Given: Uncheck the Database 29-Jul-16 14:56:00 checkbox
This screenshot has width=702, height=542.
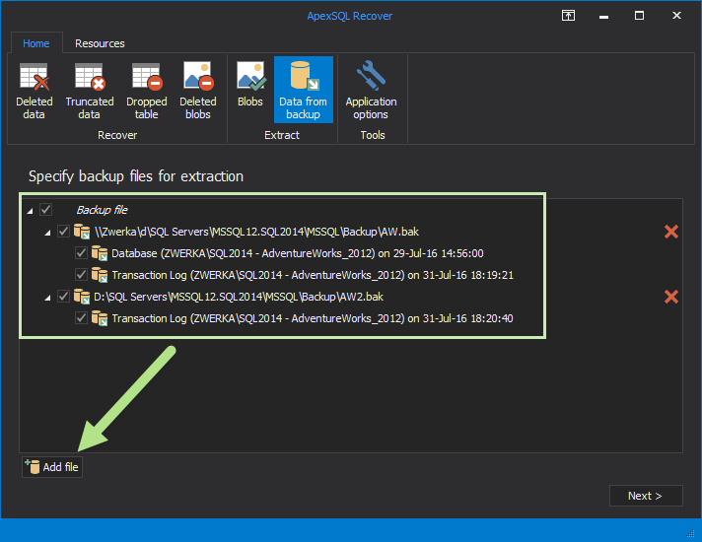Looking at the screenshot, I should pyautogui.click(x=81, y=253).
